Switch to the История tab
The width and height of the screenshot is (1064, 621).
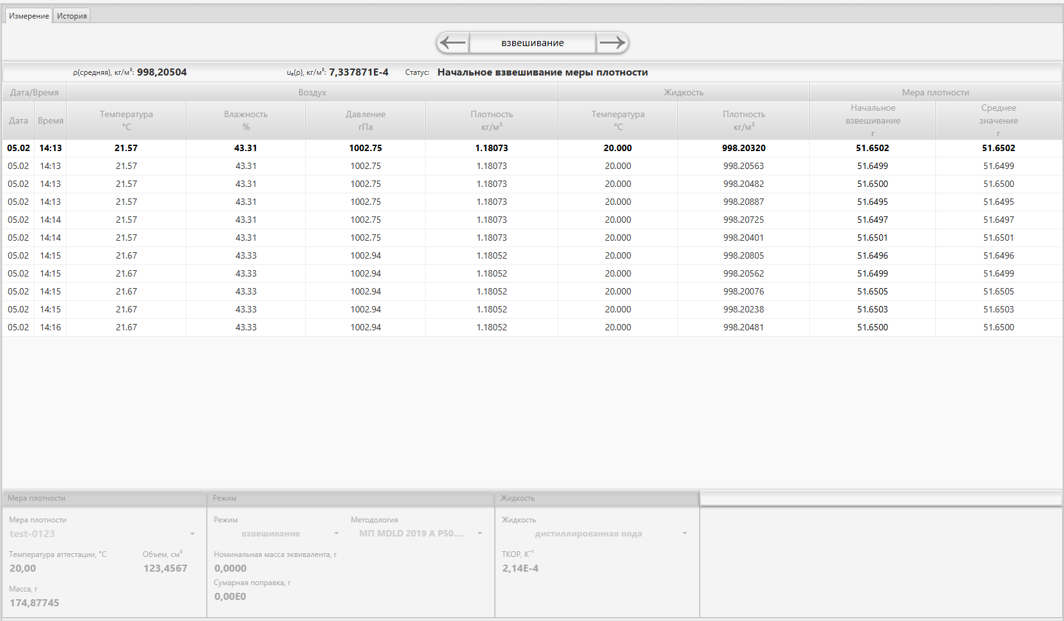(72, 16)
